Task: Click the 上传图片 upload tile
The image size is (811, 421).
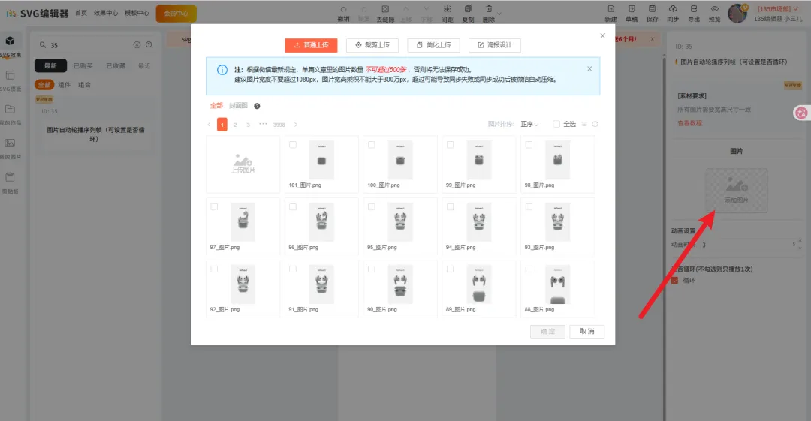Action: [243, 164]
